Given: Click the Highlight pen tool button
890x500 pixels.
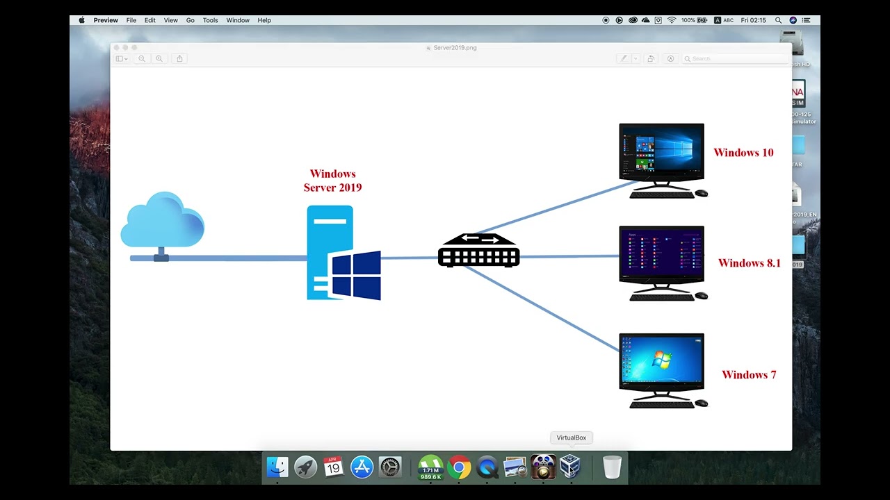Looking at the screenshot, I should [624, 59].
